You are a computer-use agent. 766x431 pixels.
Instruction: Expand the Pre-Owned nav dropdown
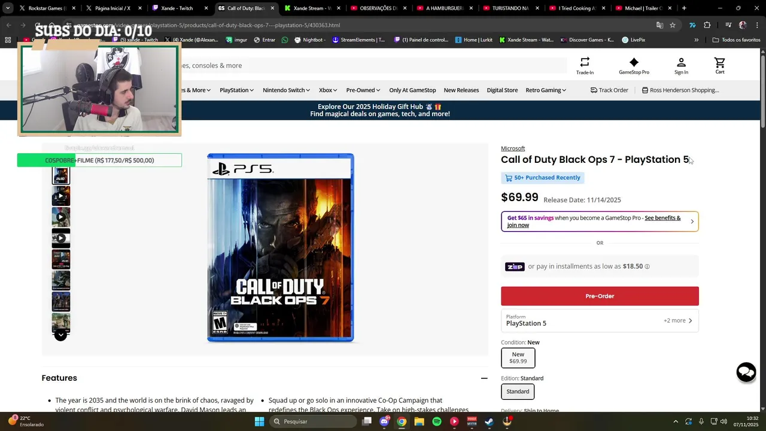pyautogui.click(x=363, y=90)
